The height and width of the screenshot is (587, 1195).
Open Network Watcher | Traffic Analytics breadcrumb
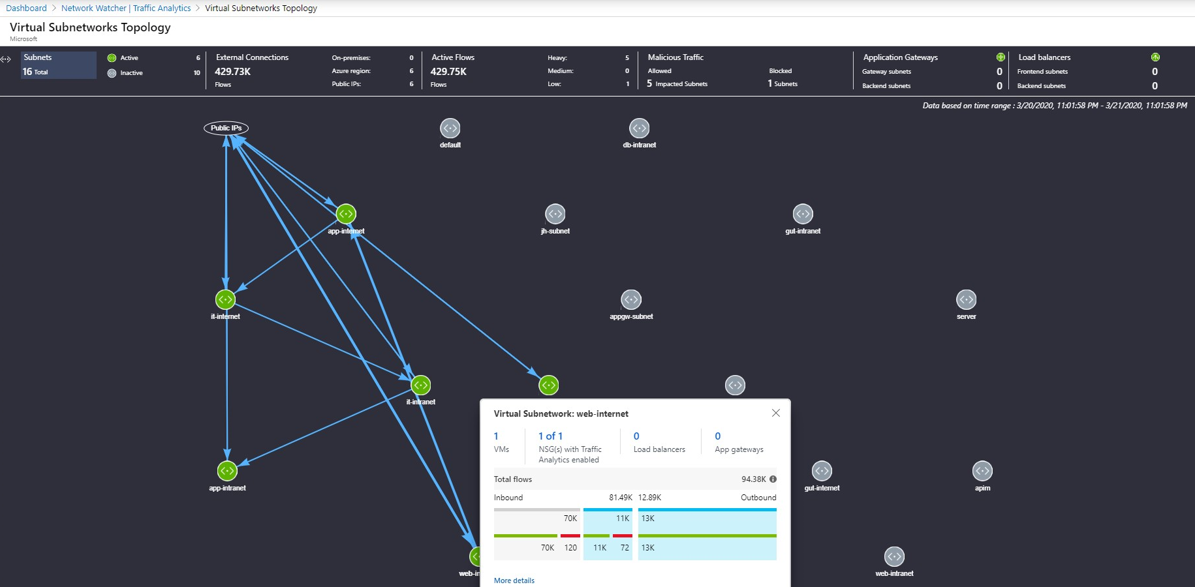(x=126, y=8)
